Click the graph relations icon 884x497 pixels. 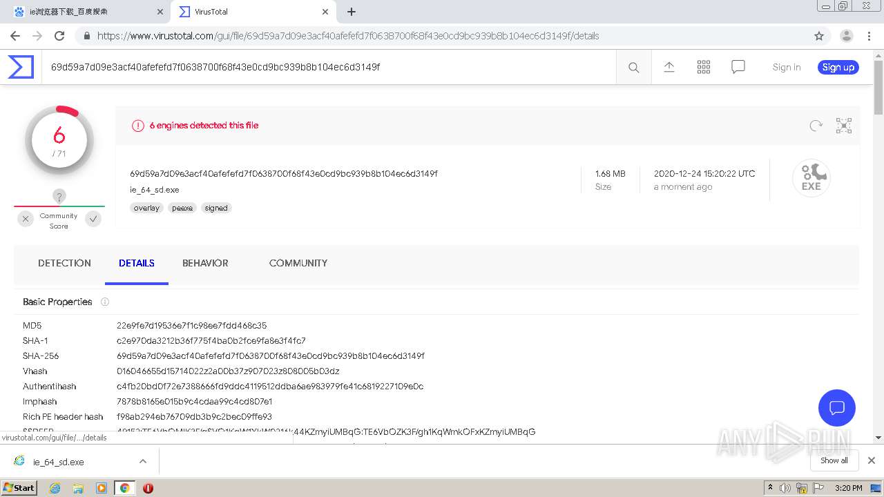[843, 126]
